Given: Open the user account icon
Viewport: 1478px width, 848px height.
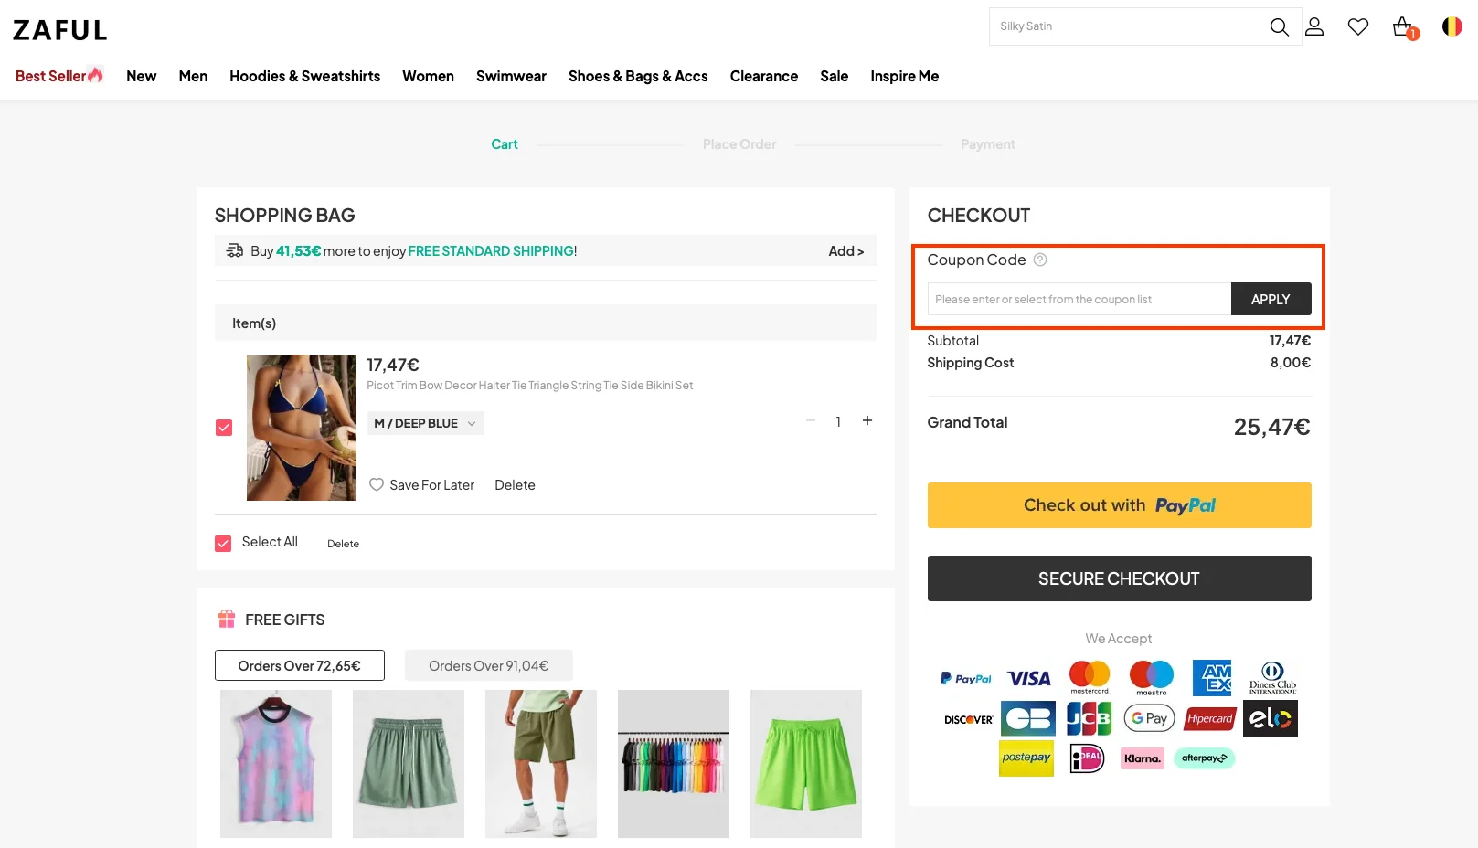Looking at the screenshot, I should [1314, 27].
